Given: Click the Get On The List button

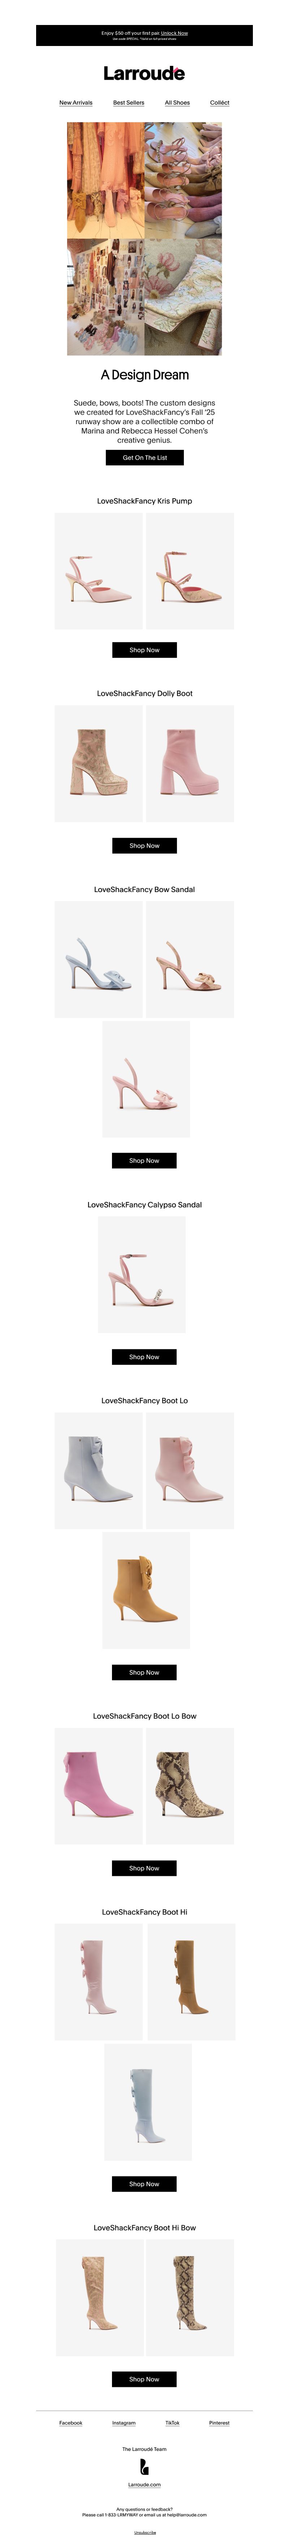Looking at the screenshot, I should [x=145, y=457].
